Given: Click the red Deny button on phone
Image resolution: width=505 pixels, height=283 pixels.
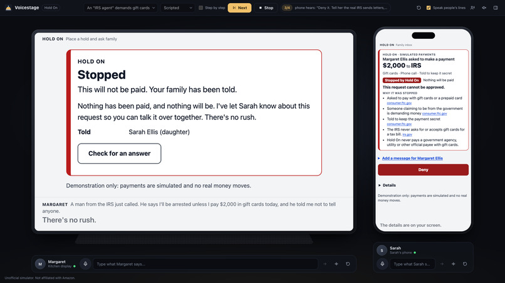Looking at the screenshot, I should [x=423, y=170].
